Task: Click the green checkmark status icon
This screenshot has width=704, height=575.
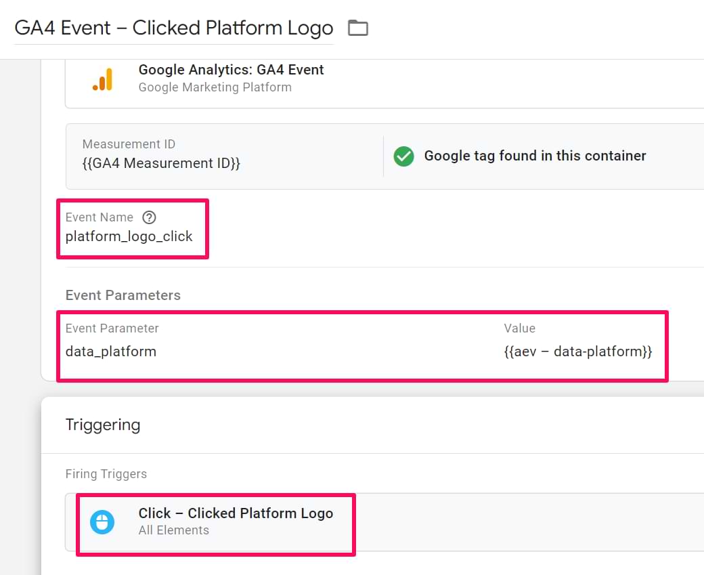Action: (403, 156)
